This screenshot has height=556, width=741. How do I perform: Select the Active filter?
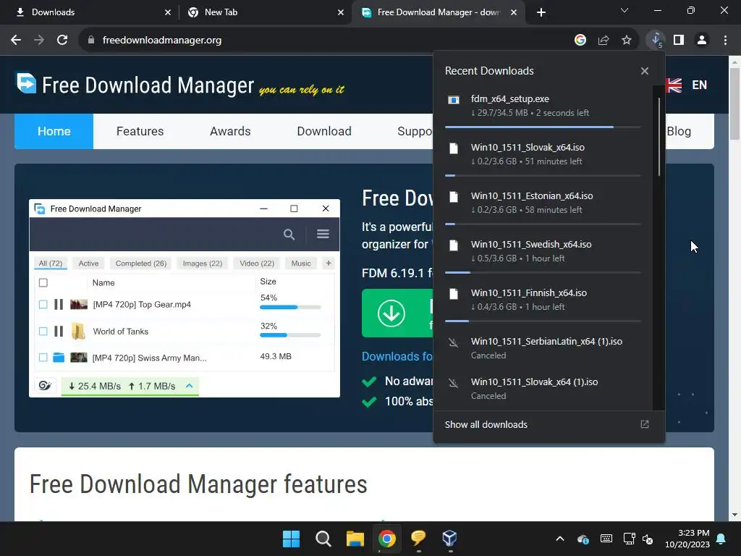pos(88,264)
